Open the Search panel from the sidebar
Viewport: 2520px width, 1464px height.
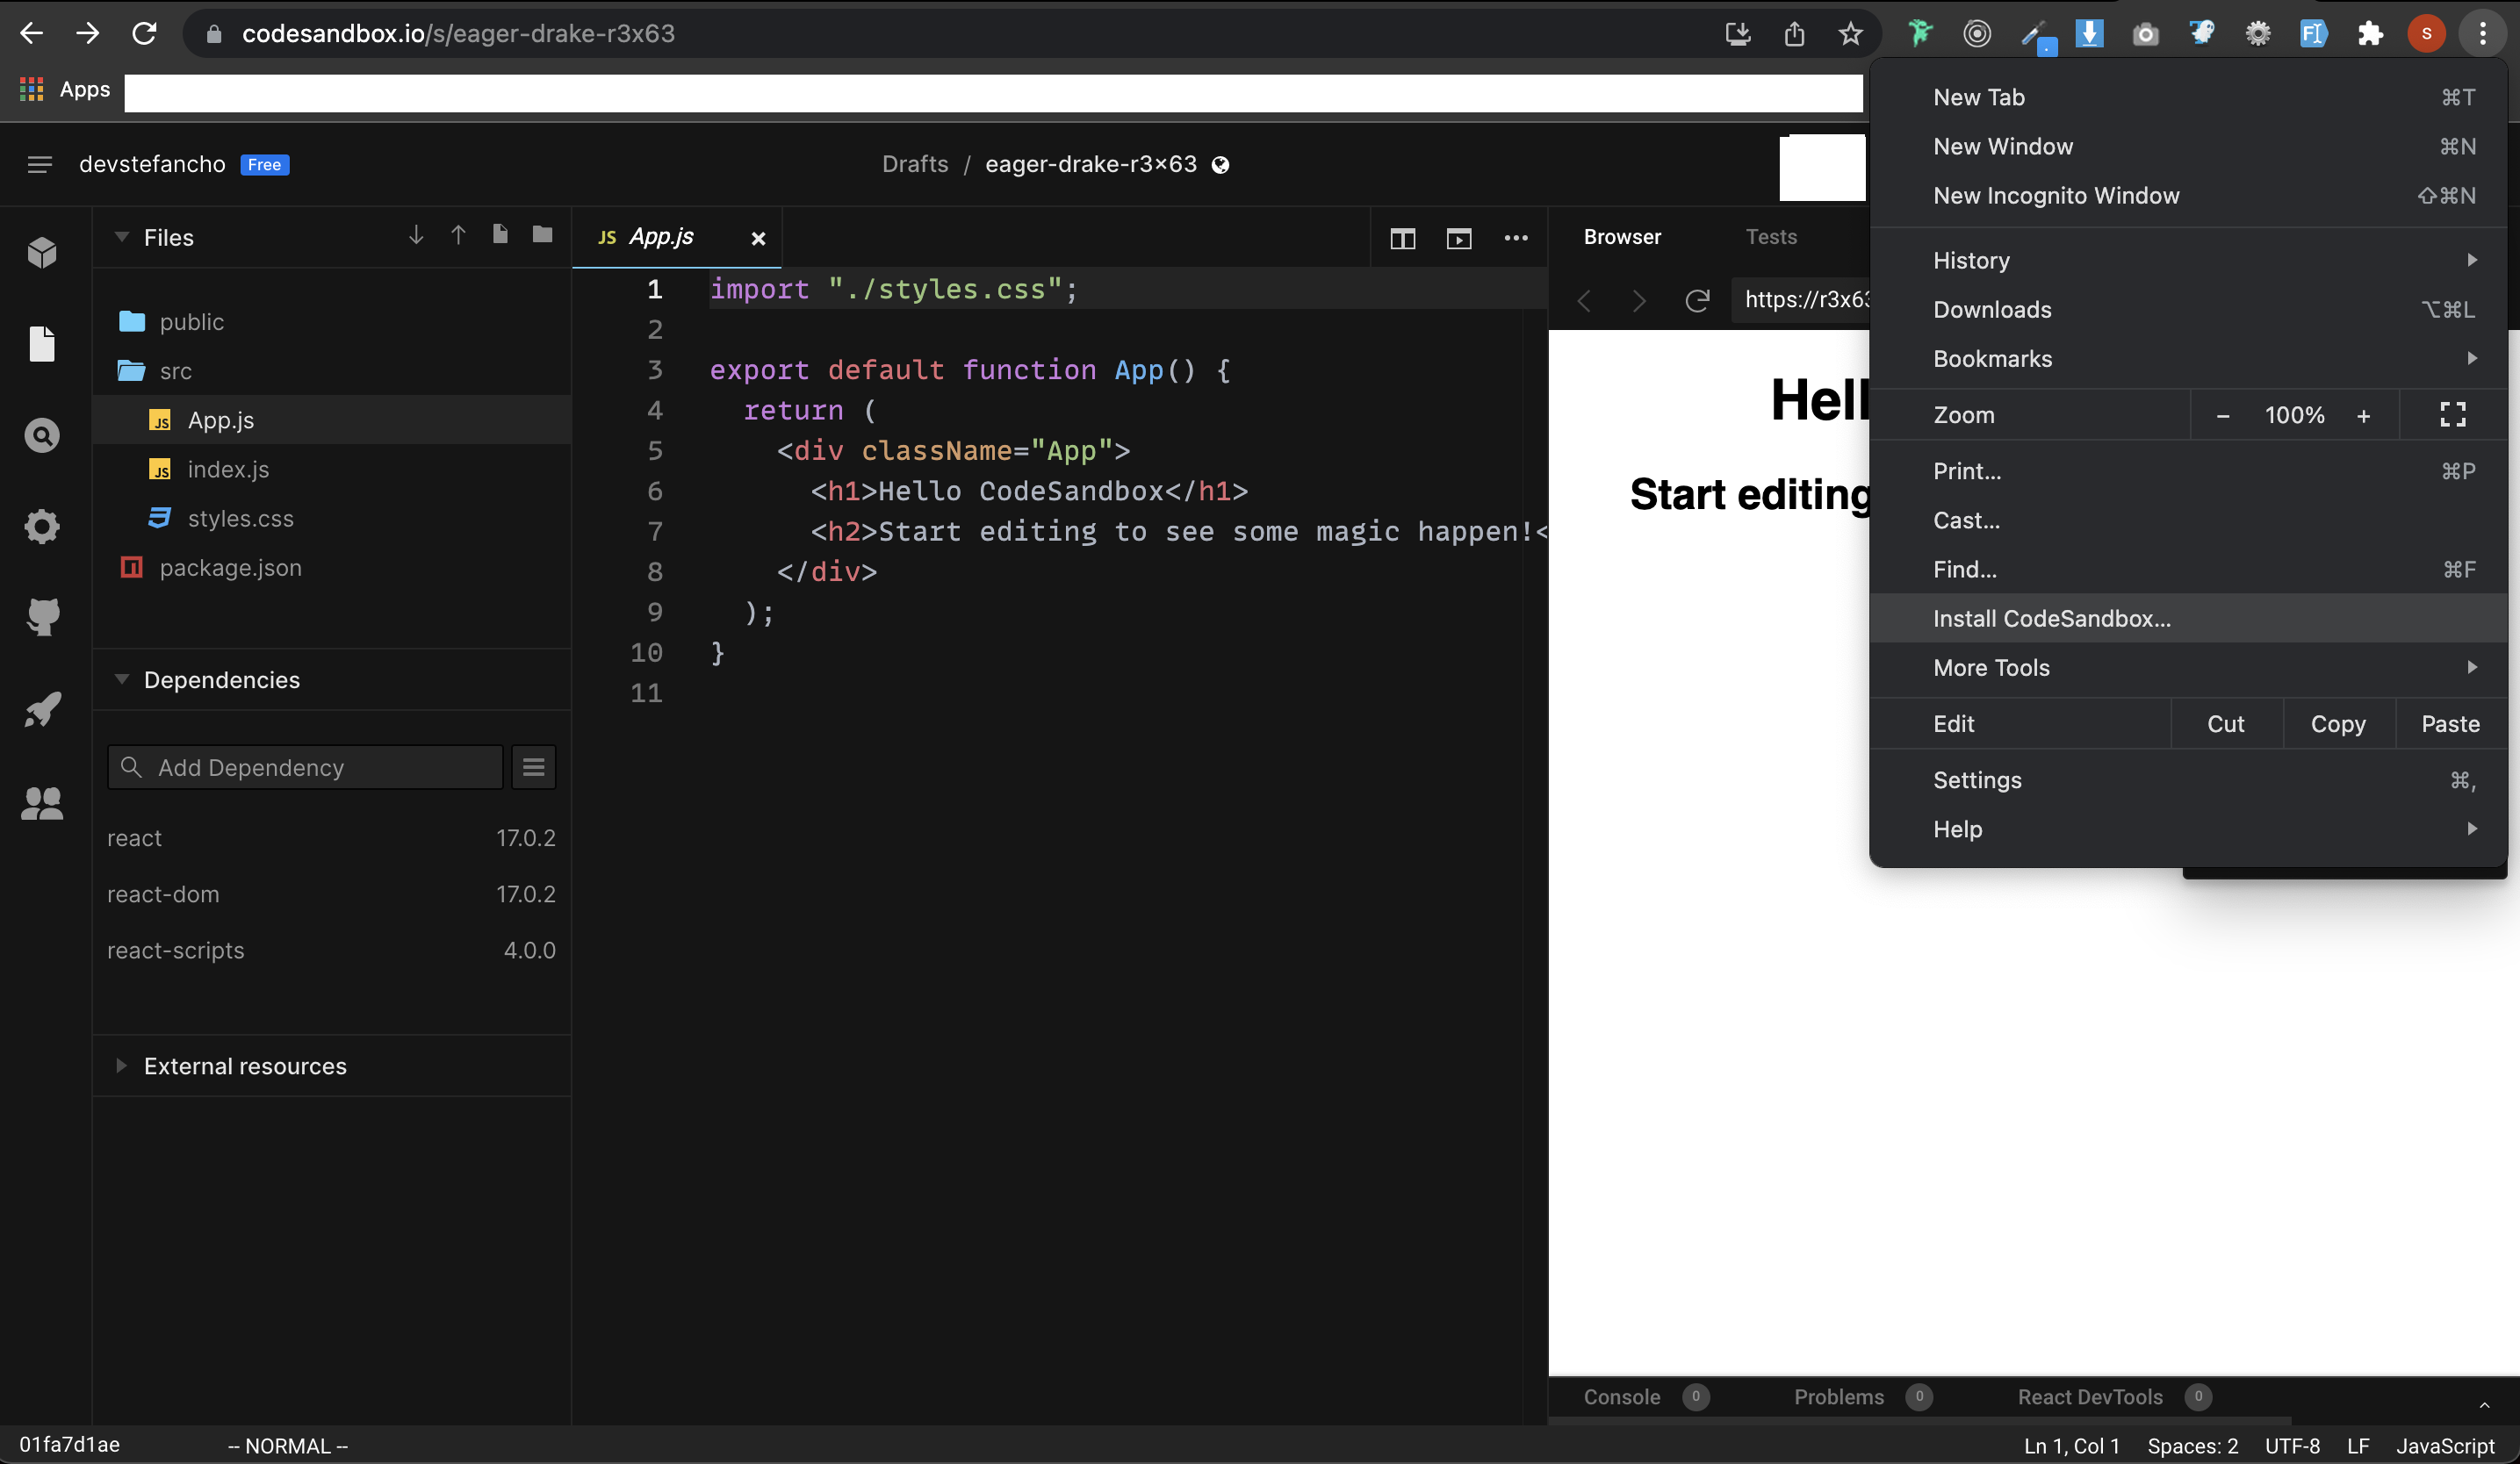(42, 434)
